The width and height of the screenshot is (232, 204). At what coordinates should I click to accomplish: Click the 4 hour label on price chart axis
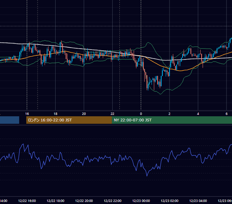[x=198, y=114]
